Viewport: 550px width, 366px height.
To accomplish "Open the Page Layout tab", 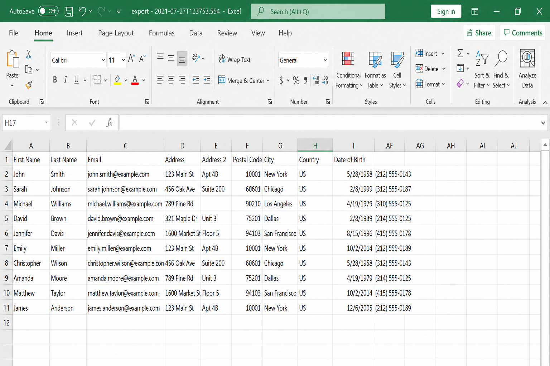I will [x=116, y=33].
